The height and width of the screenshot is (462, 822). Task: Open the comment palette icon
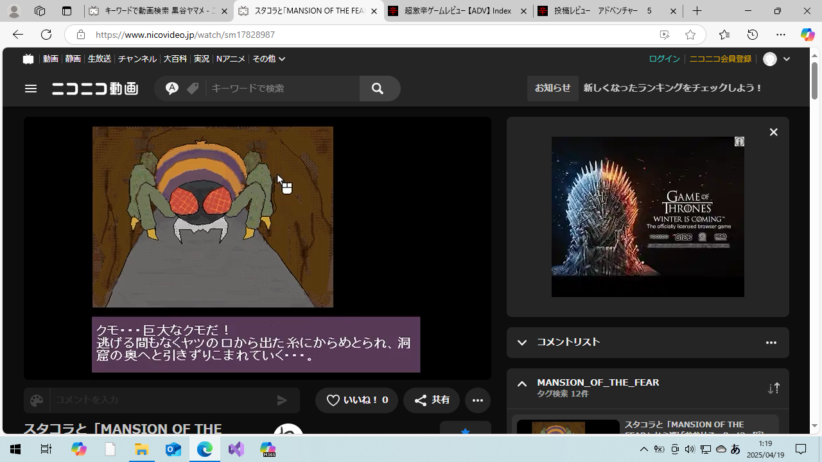pos(37,400)
